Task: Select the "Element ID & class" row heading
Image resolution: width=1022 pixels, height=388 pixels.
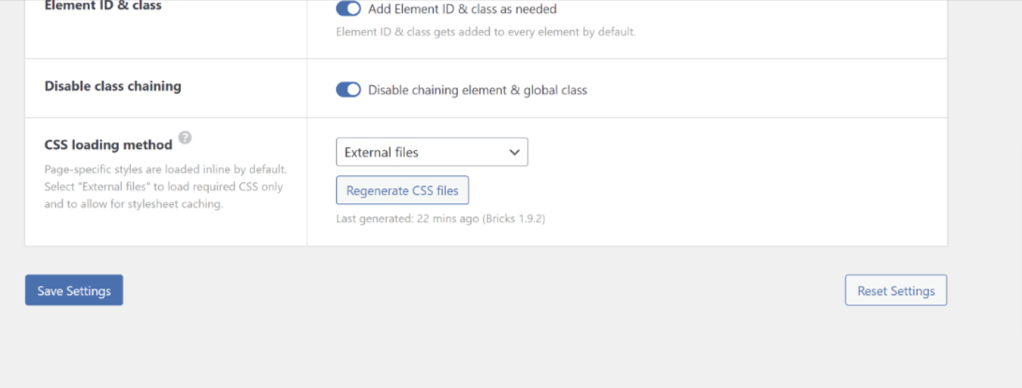Action: pyautogui.click(x=103, y=6)
